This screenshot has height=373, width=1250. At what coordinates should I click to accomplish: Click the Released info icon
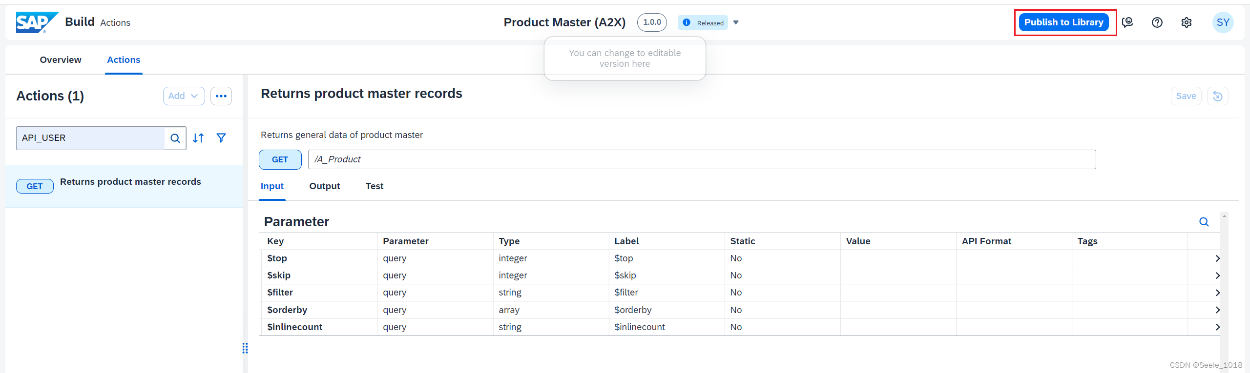point(687,22)
